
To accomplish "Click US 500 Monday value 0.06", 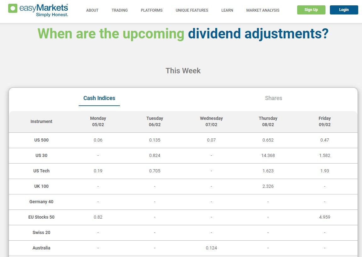I will 98,140.
